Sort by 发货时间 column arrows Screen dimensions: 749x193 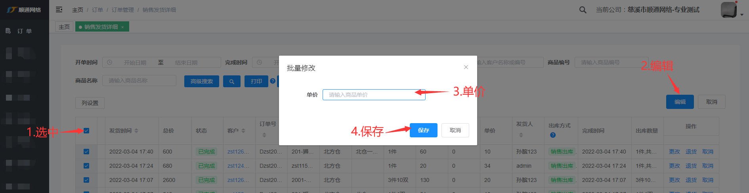tap(136, 131)
